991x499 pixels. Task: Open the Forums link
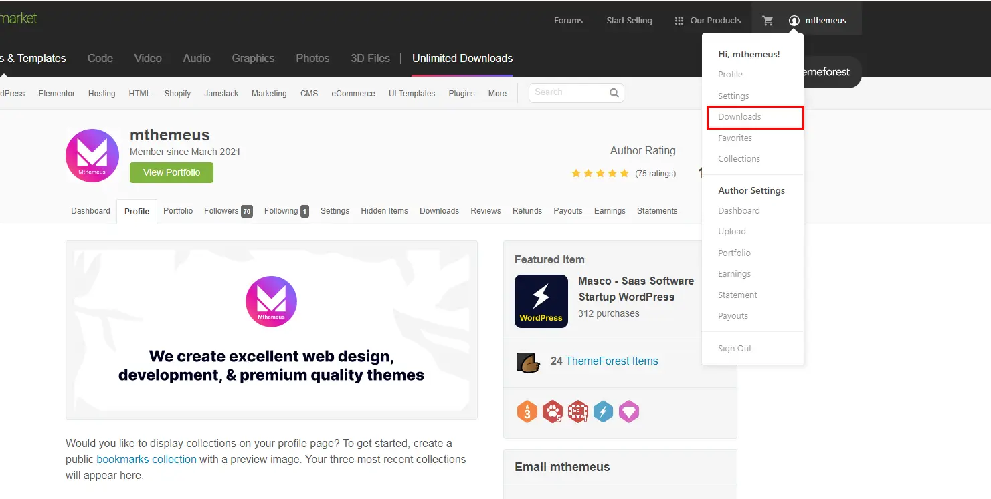568,21
